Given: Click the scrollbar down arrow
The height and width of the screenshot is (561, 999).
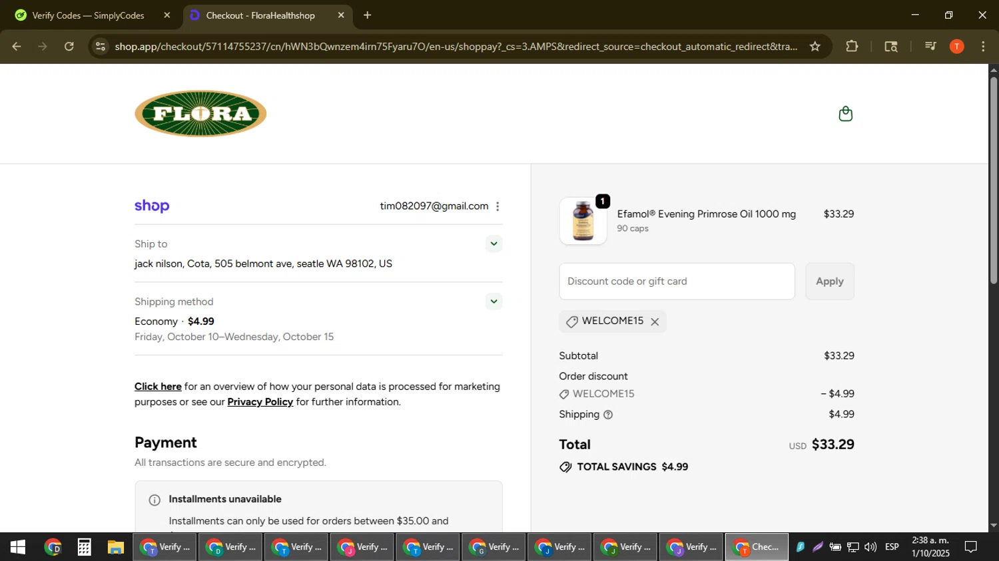Looking at the screenshot, I should tap(993, 526).
